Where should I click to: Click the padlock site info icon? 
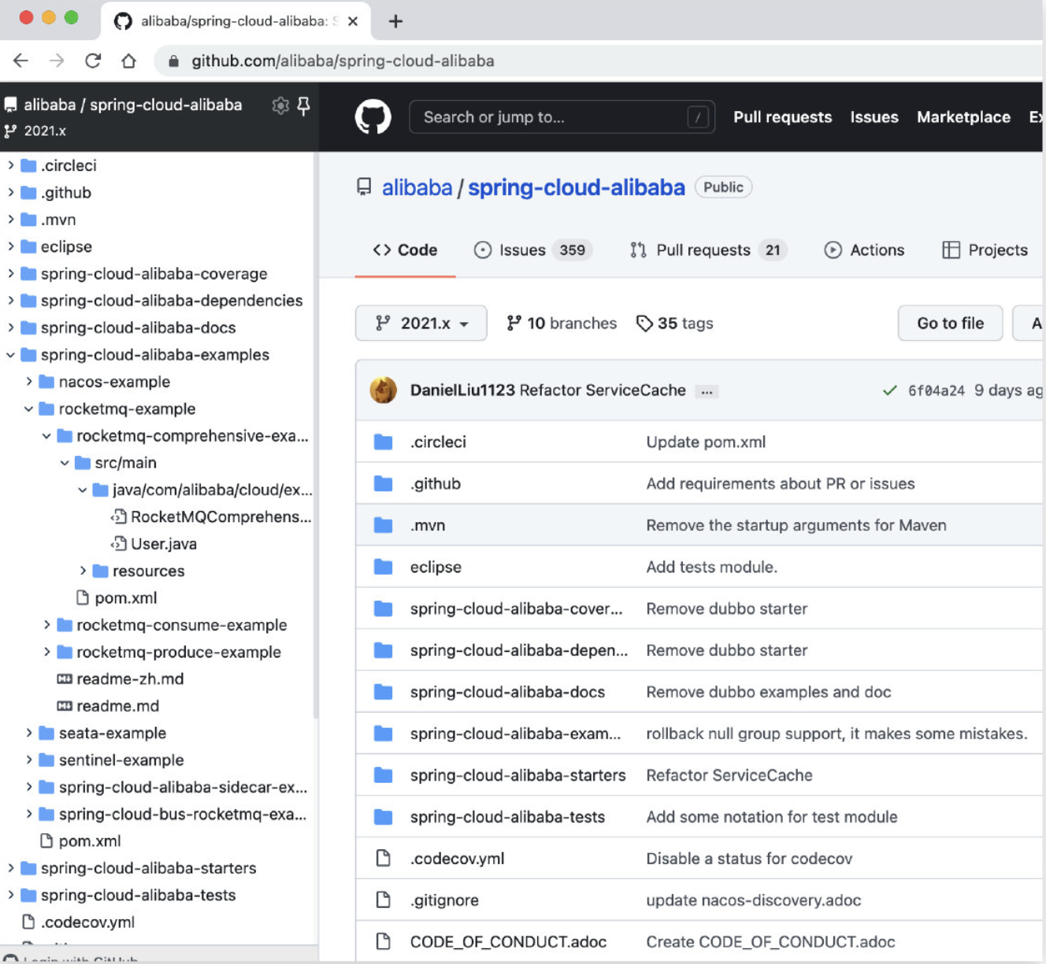pyautogui.click(x=173, y=61)
